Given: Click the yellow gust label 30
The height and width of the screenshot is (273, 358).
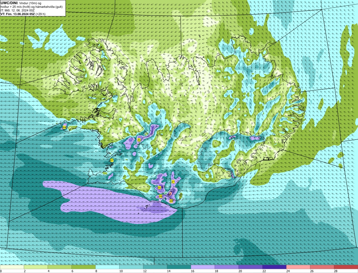Looking at the screenshot, I should point(161,197).
